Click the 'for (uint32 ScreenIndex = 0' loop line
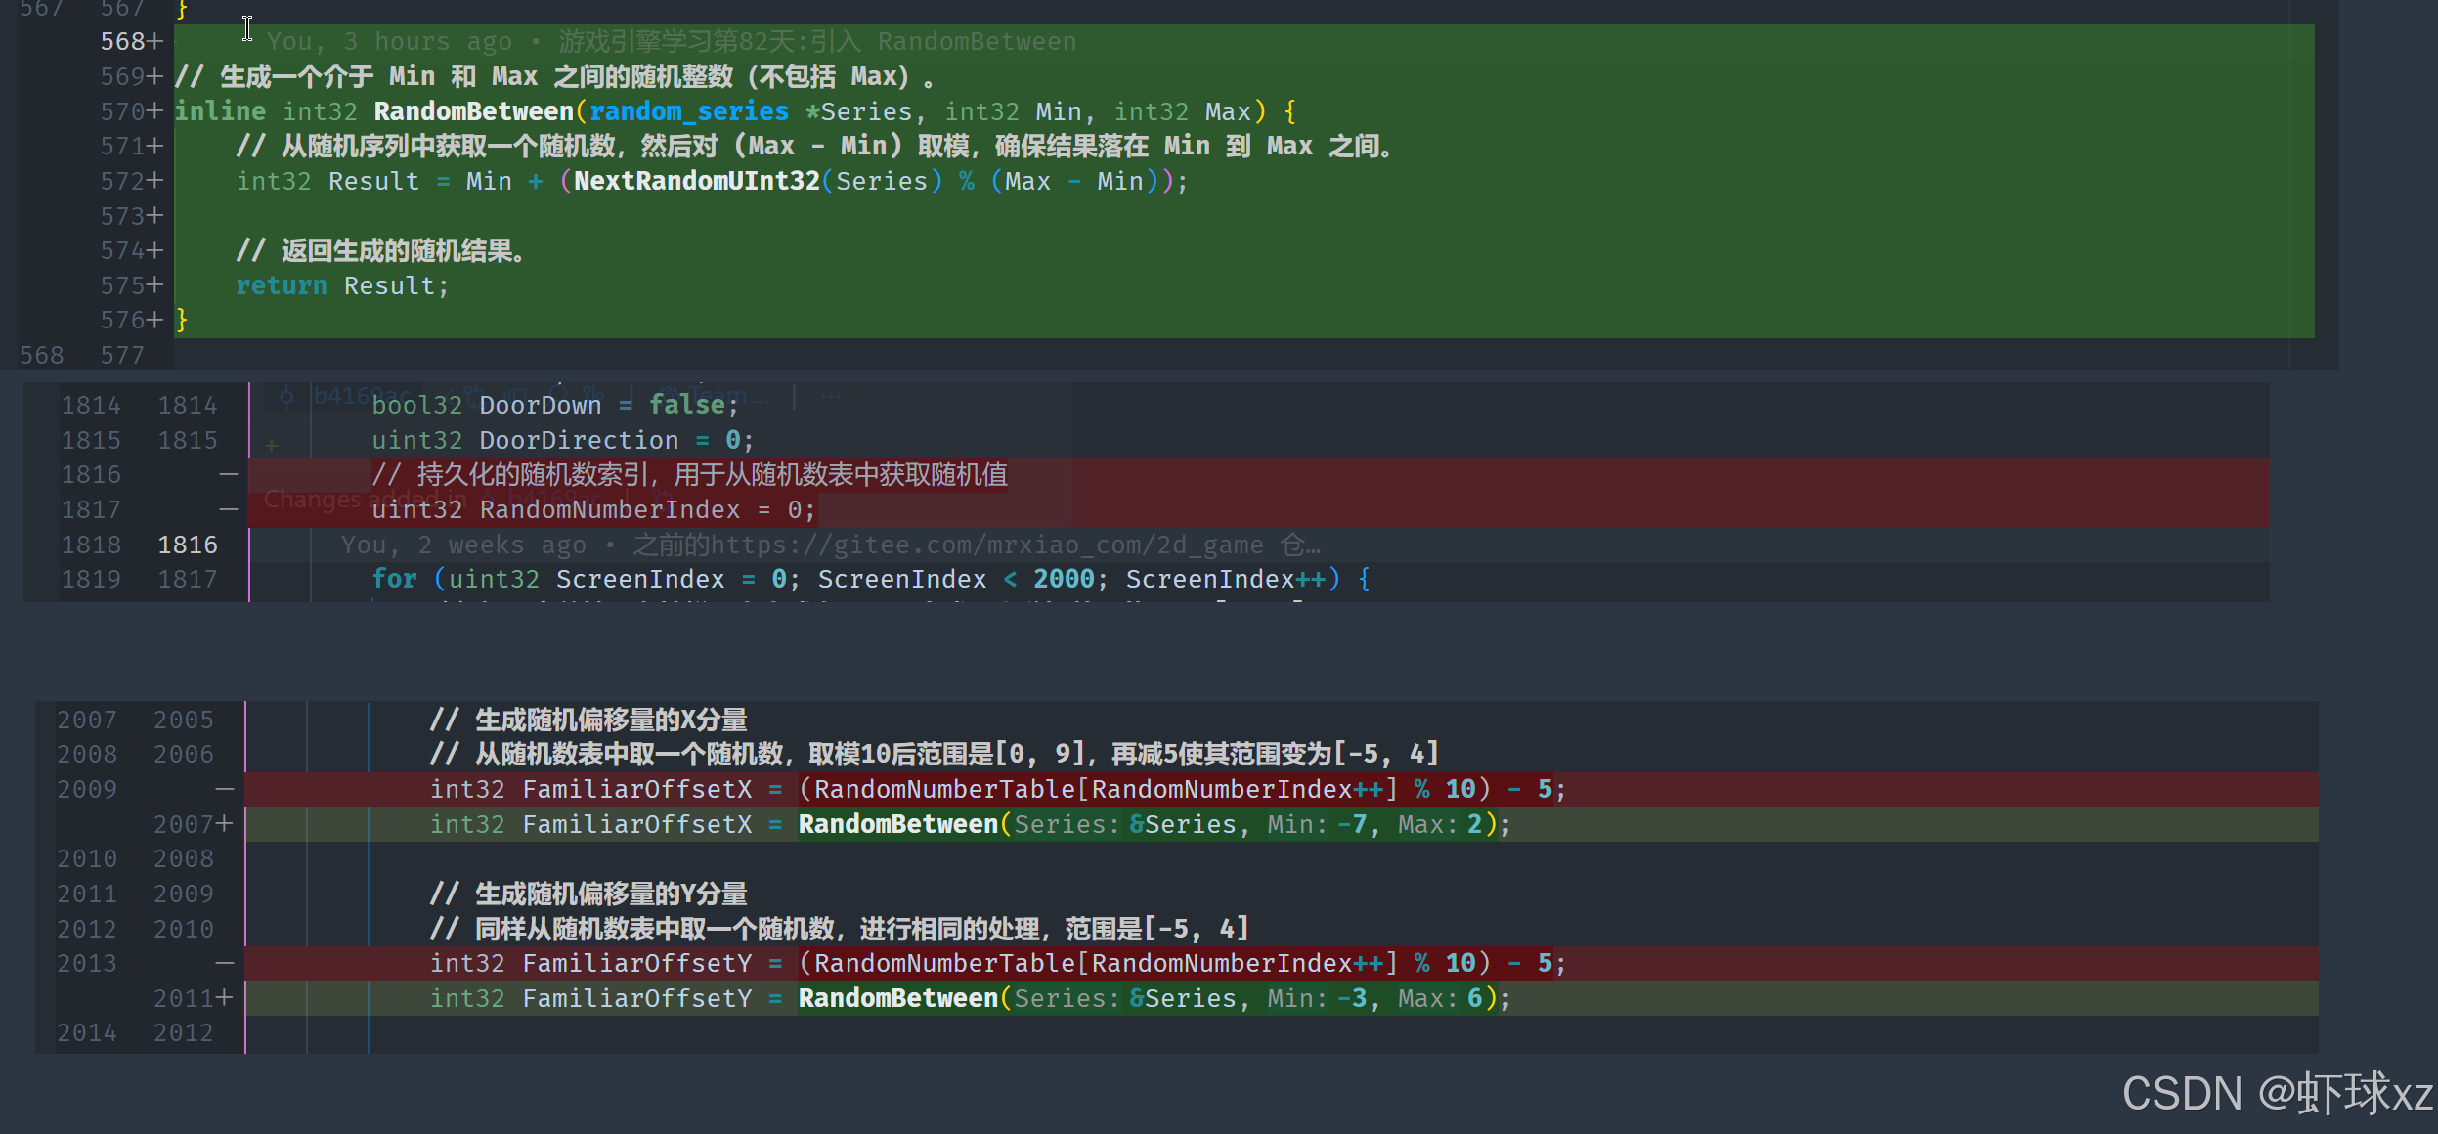The height and width of the screenshot is (1134, 2438). (871, 579)
